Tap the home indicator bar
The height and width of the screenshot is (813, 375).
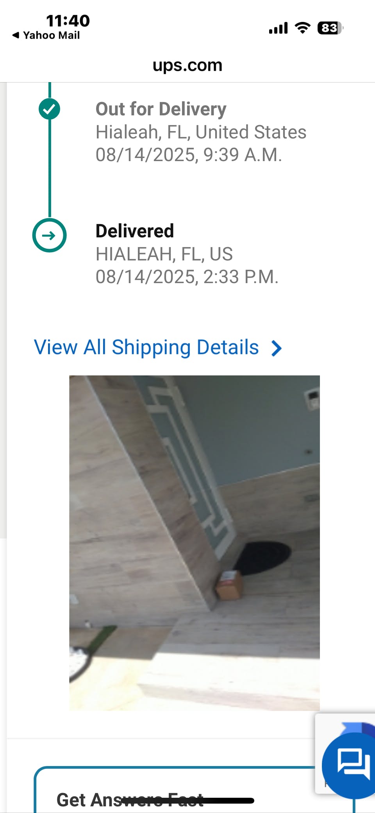[x=187, y=801]
